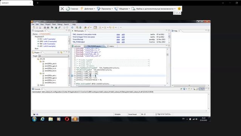Open the media player from taskbar
The height and width of the screenshot is (136, 241).
point(59,119)
